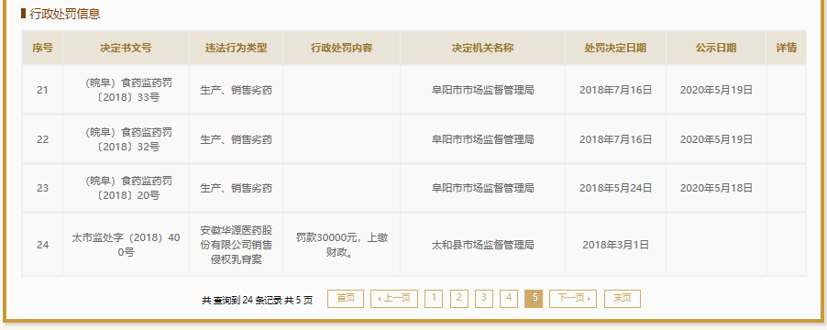Click 阜阳市市场监督管理局 in row 23
The image size is (827, 330).
pyautogui.click(x=482, y=188)
